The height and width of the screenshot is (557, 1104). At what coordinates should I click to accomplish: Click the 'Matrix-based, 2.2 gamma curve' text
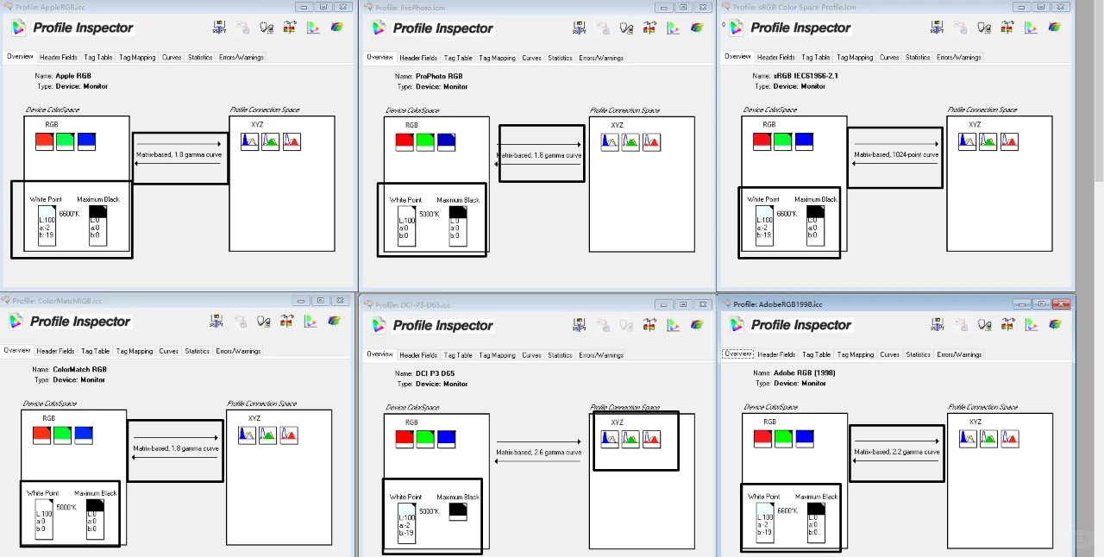(x=897, y=452)
